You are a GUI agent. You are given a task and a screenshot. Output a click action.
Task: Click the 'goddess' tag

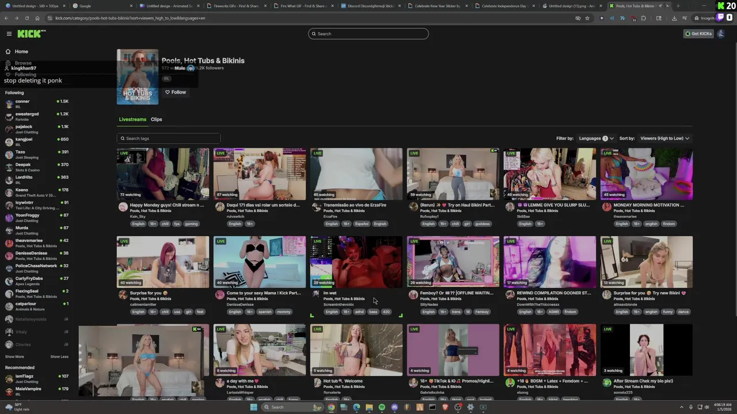(x=483, y=224)
